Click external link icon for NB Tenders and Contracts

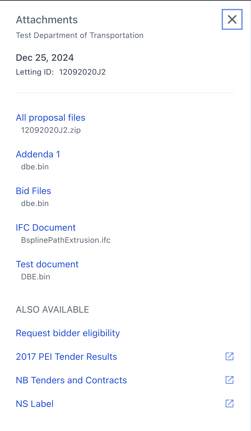pyautogui.click(x=230, y=380)
